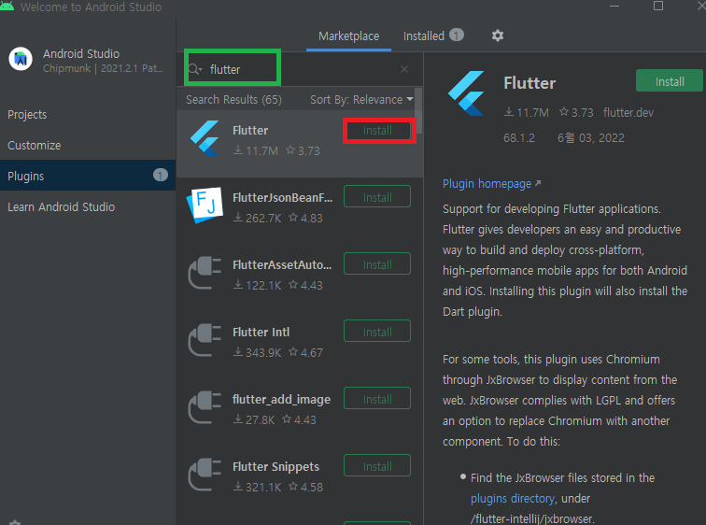This screenshot has height=525, width=706.
Task: Select Plugins in the sidebar
Action: (88, 176)
